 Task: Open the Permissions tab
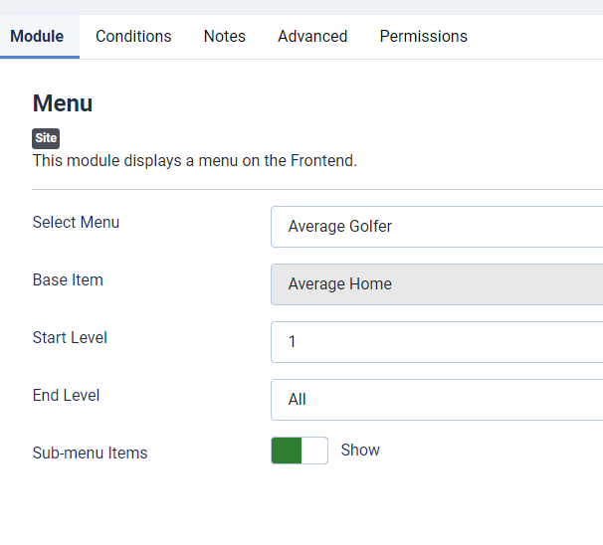[x=423, y=37]
